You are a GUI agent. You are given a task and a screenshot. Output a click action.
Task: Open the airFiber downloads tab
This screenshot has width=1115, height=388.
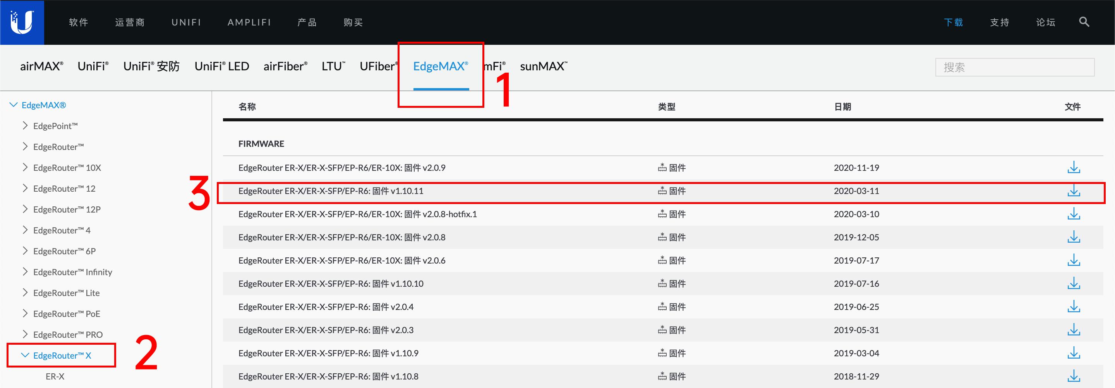(x=285, y=66)
